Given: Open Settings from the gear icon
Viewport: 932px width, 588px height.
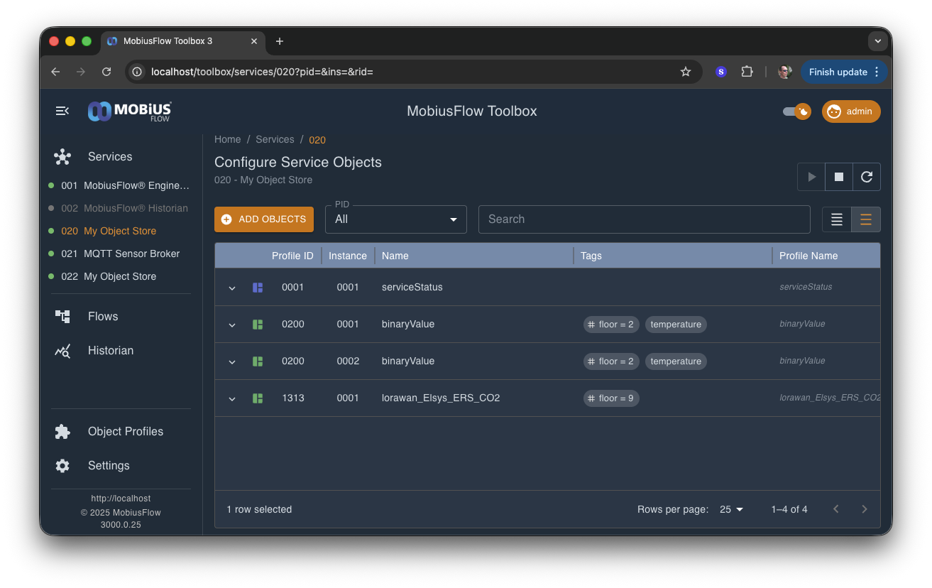Looking at the screenshot, I should tap(62, 466).
